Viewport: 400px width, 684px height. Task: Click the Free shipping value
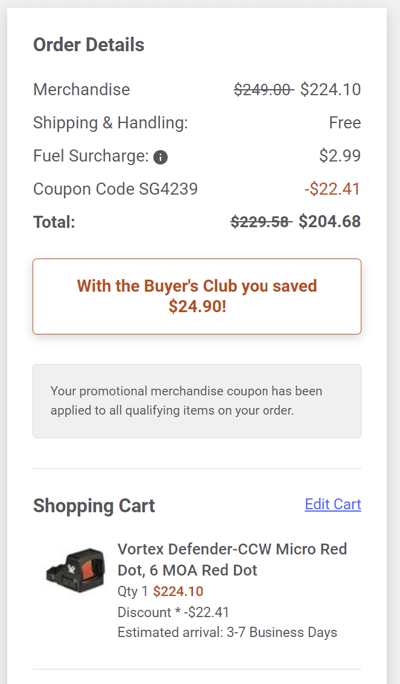345,122
